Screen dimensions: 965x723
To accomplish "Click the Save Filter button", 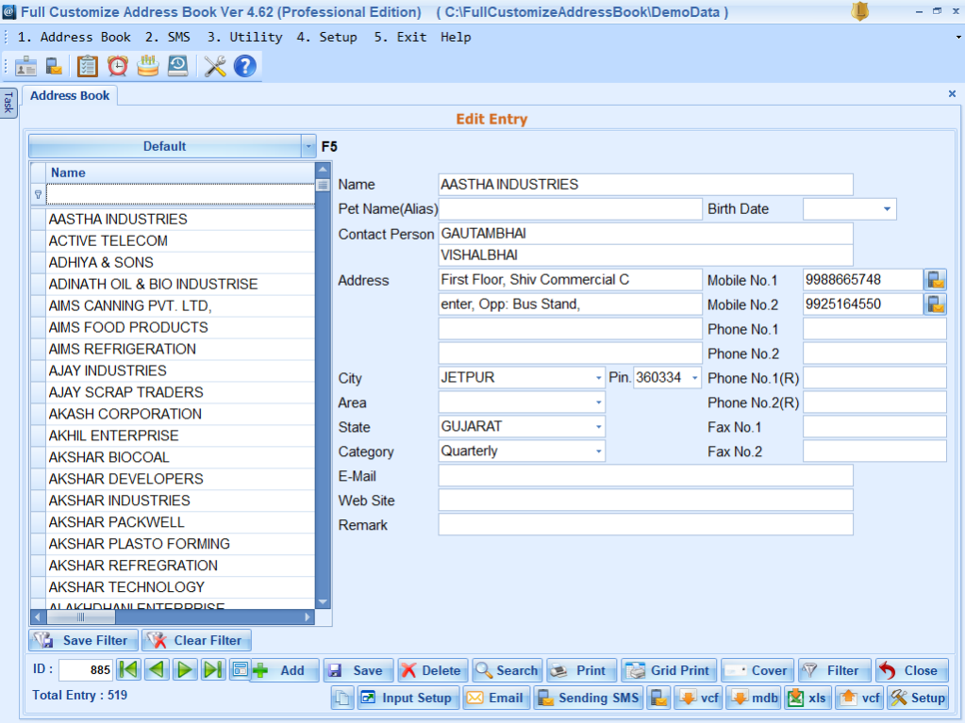I will 83,640.
